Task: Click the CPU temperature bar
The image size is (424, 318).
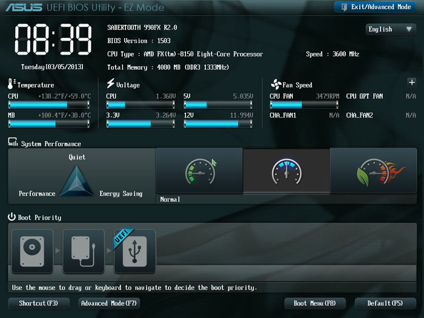Action: [49, 105]
